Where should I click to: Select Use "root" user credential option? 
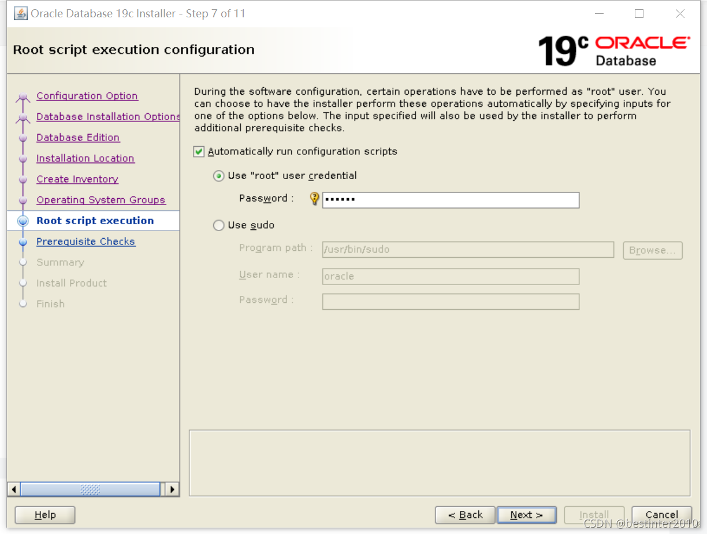218,176
